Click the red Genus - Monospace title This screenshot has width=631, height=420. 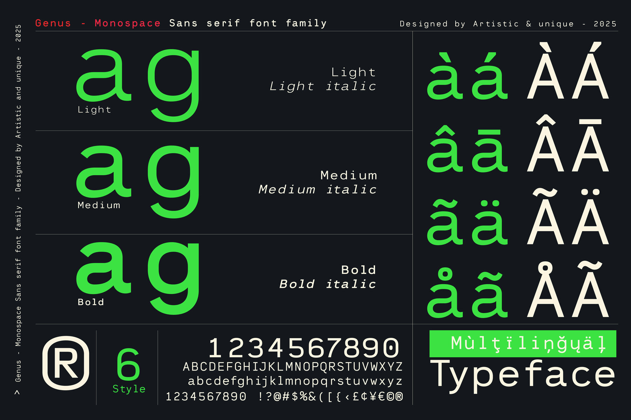pos(98,23)
